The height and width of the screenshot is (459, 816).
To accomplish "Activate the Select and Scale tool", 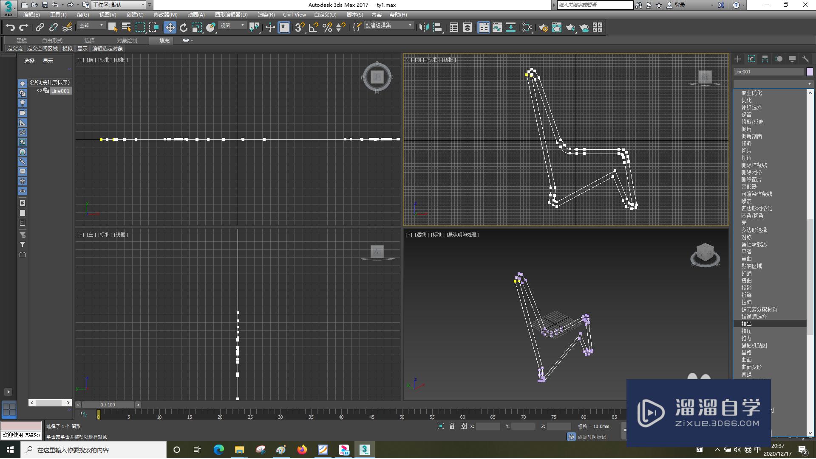I will tap(197, 28).
